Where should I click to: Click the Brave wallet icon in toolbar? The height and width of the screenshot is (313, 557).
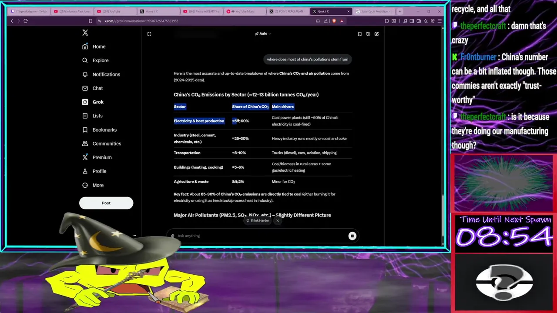pyautogui.click(x=419, y=21)
